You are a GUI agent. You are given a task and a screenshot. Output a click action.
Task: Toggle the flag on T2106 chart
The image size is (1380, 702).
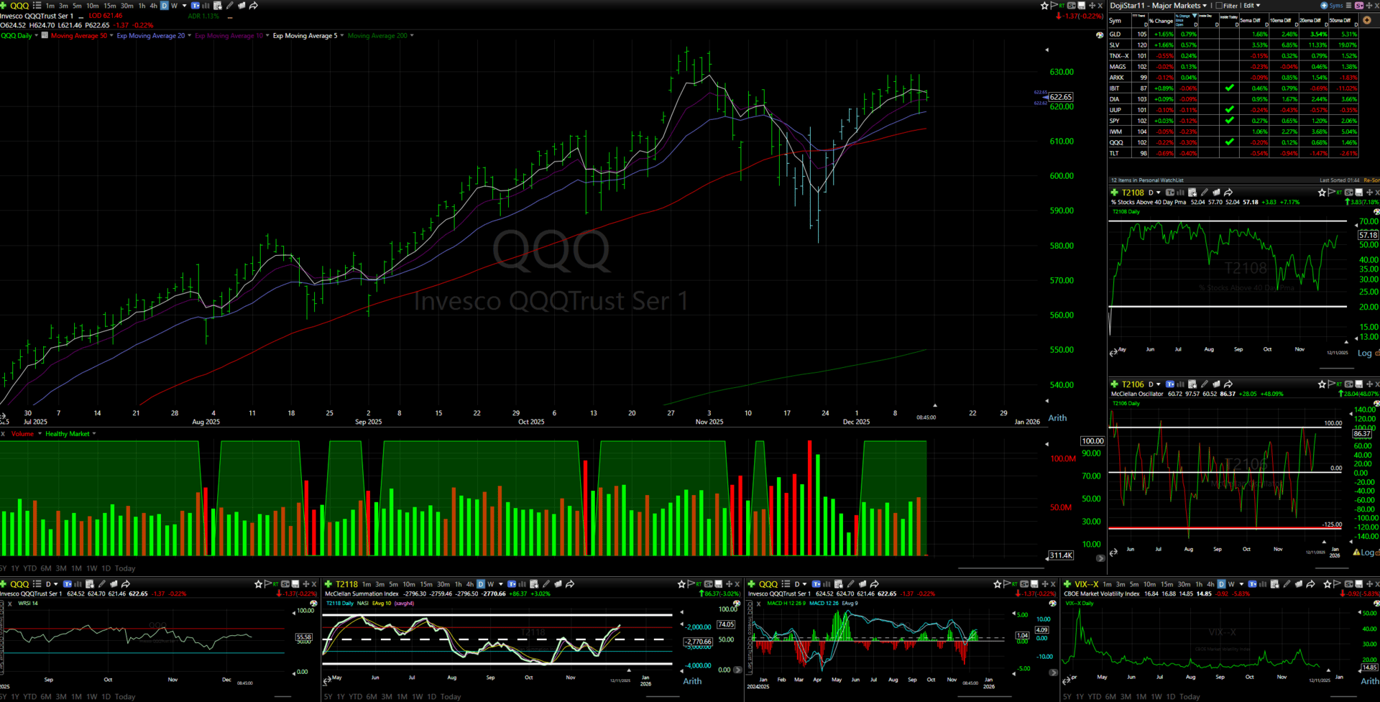click(1330, 384)
